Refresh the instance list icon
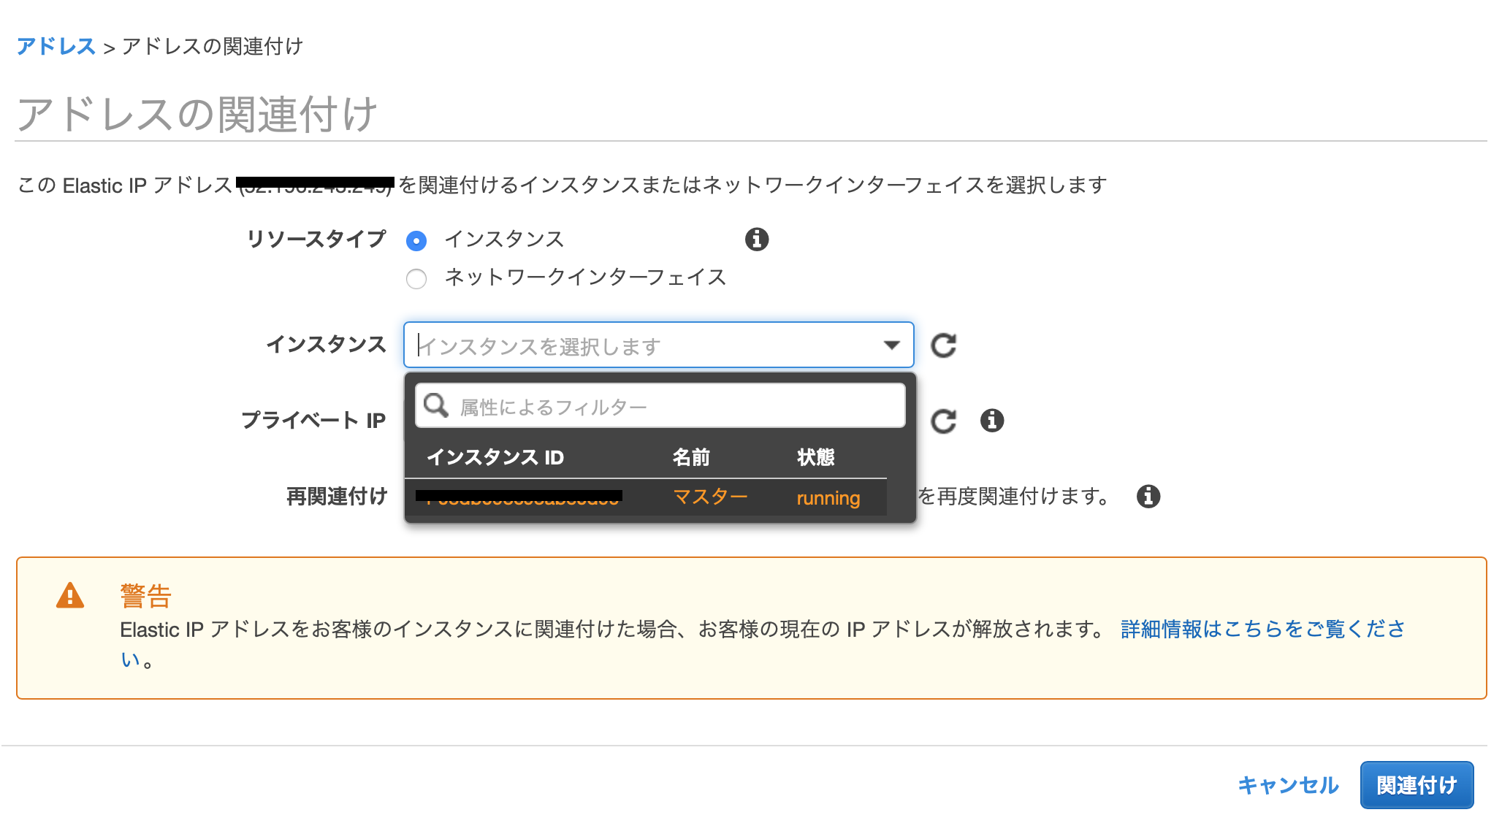This screenshot has height=834, width=1502. click(944, 345)
